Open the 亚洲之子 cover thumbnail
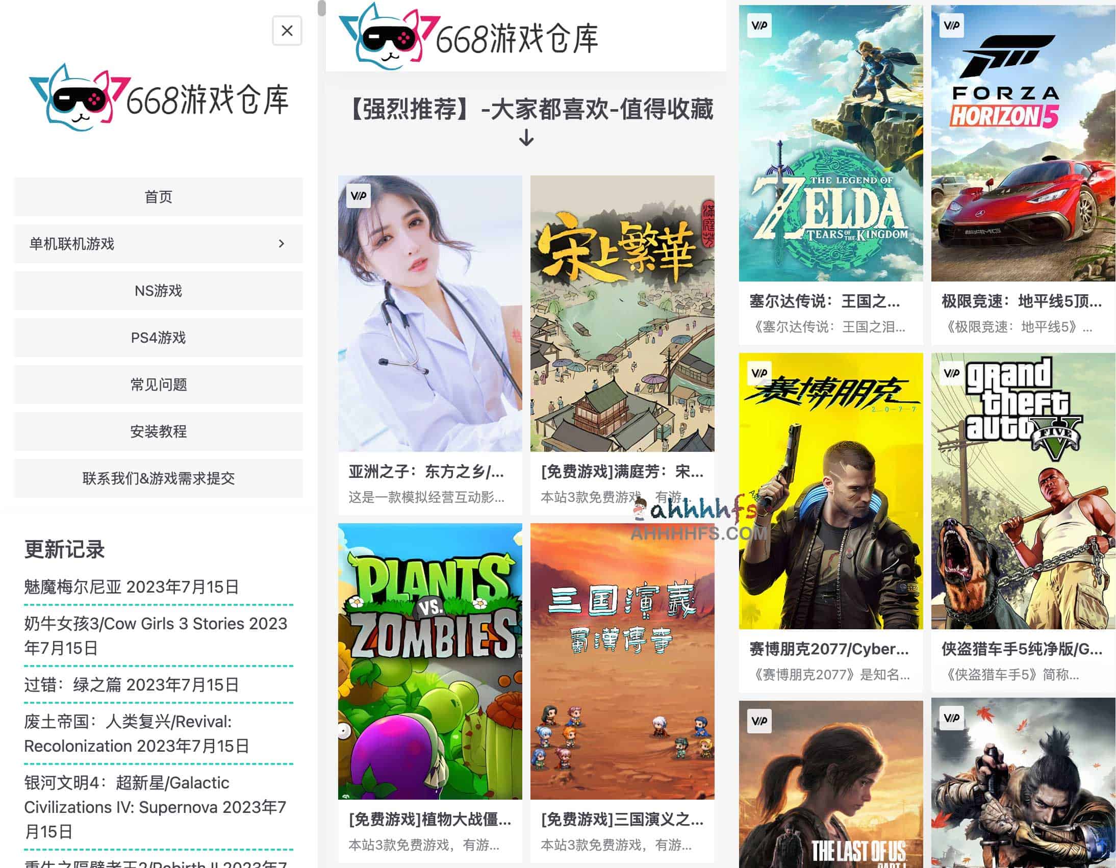Image resolution: width=1116 pixels, height=868 pixels. (x=430, y=314)
